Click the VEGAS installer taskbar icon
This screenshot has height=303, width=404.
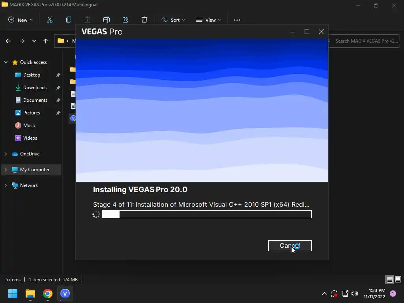point(65,294)
